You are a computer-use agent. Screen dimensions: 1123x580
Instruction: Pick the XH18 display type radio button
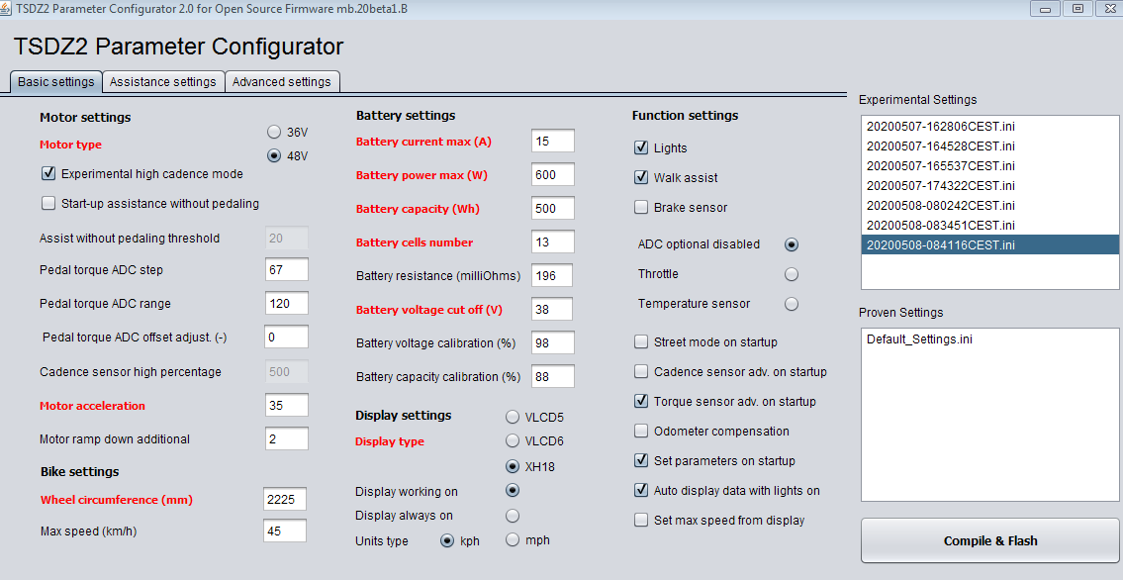(x=513, y=466)
